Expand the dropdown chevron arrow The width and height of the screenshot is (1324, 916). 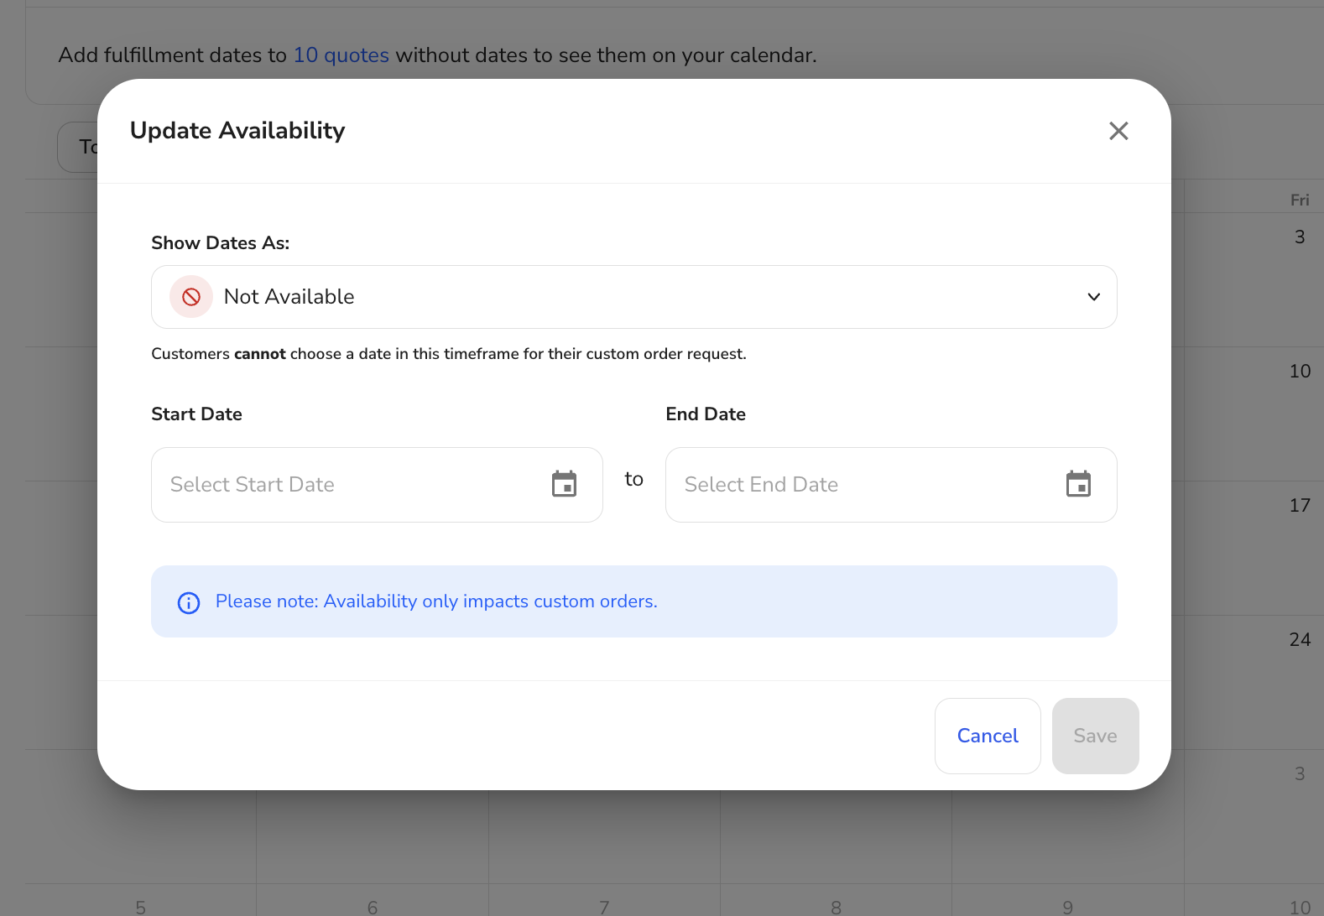(1093, 297)
